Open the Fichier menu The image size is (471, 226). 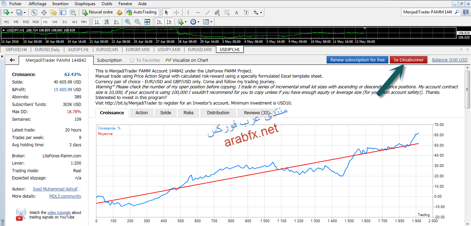[x=15, y=4]
